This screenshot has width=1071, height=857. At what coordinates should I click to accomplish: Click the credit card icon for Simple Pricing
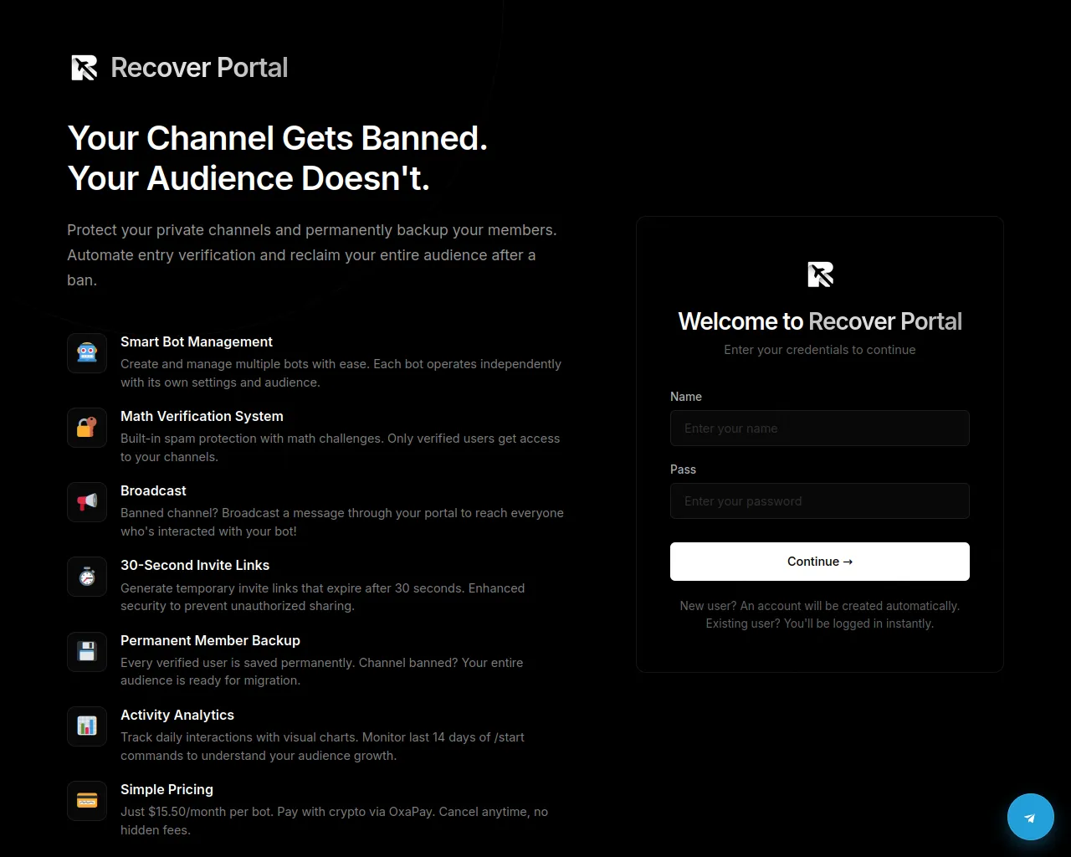click(87, 801)
